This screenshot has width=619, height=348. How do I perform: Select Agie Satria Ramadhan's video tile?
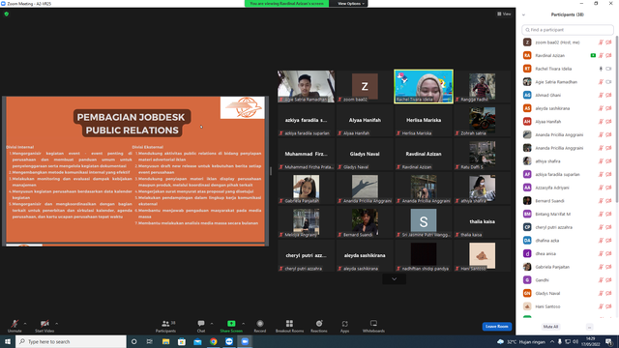point(306,86)
